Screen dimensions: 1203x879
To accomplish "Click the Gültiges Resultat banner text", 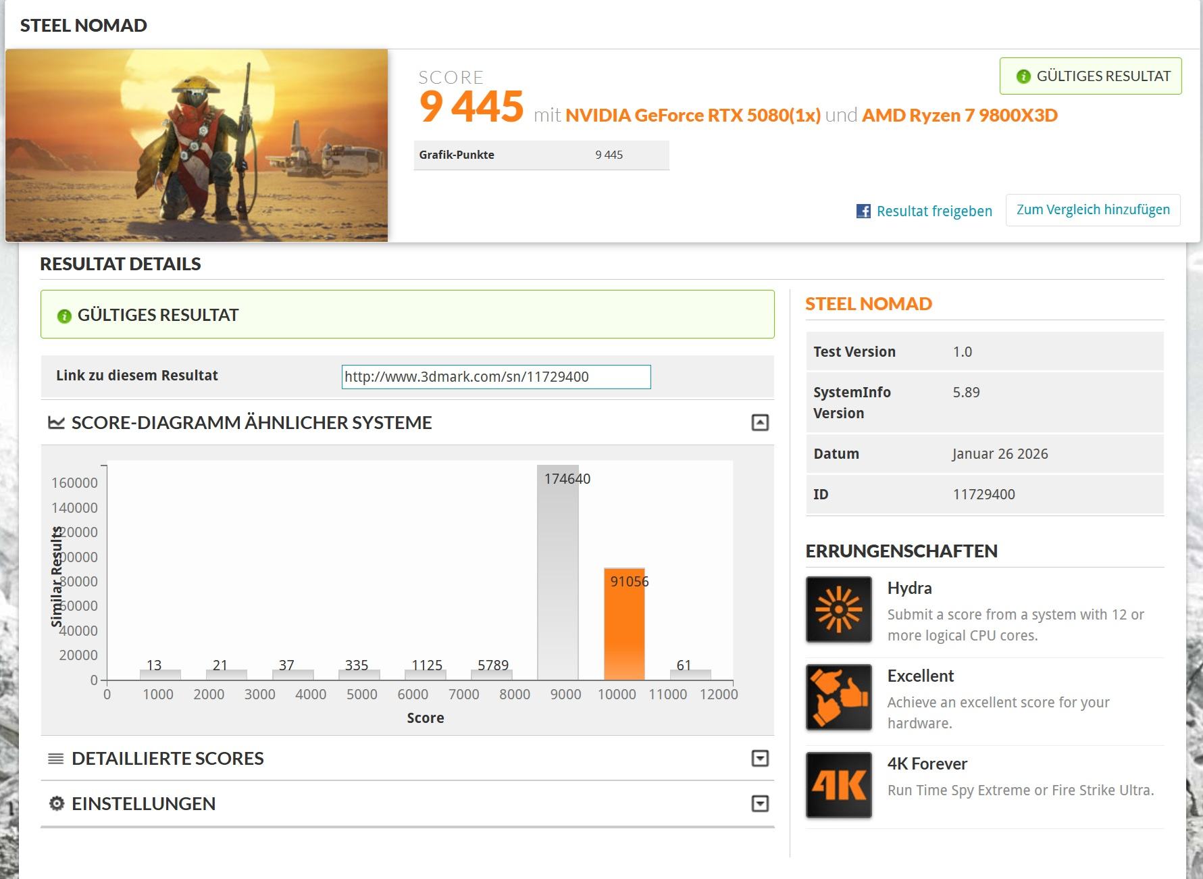I will coord(158,316).
